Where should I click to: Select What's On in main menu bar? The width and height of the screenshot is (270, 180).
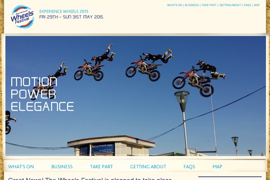click(x=21, y=166)
